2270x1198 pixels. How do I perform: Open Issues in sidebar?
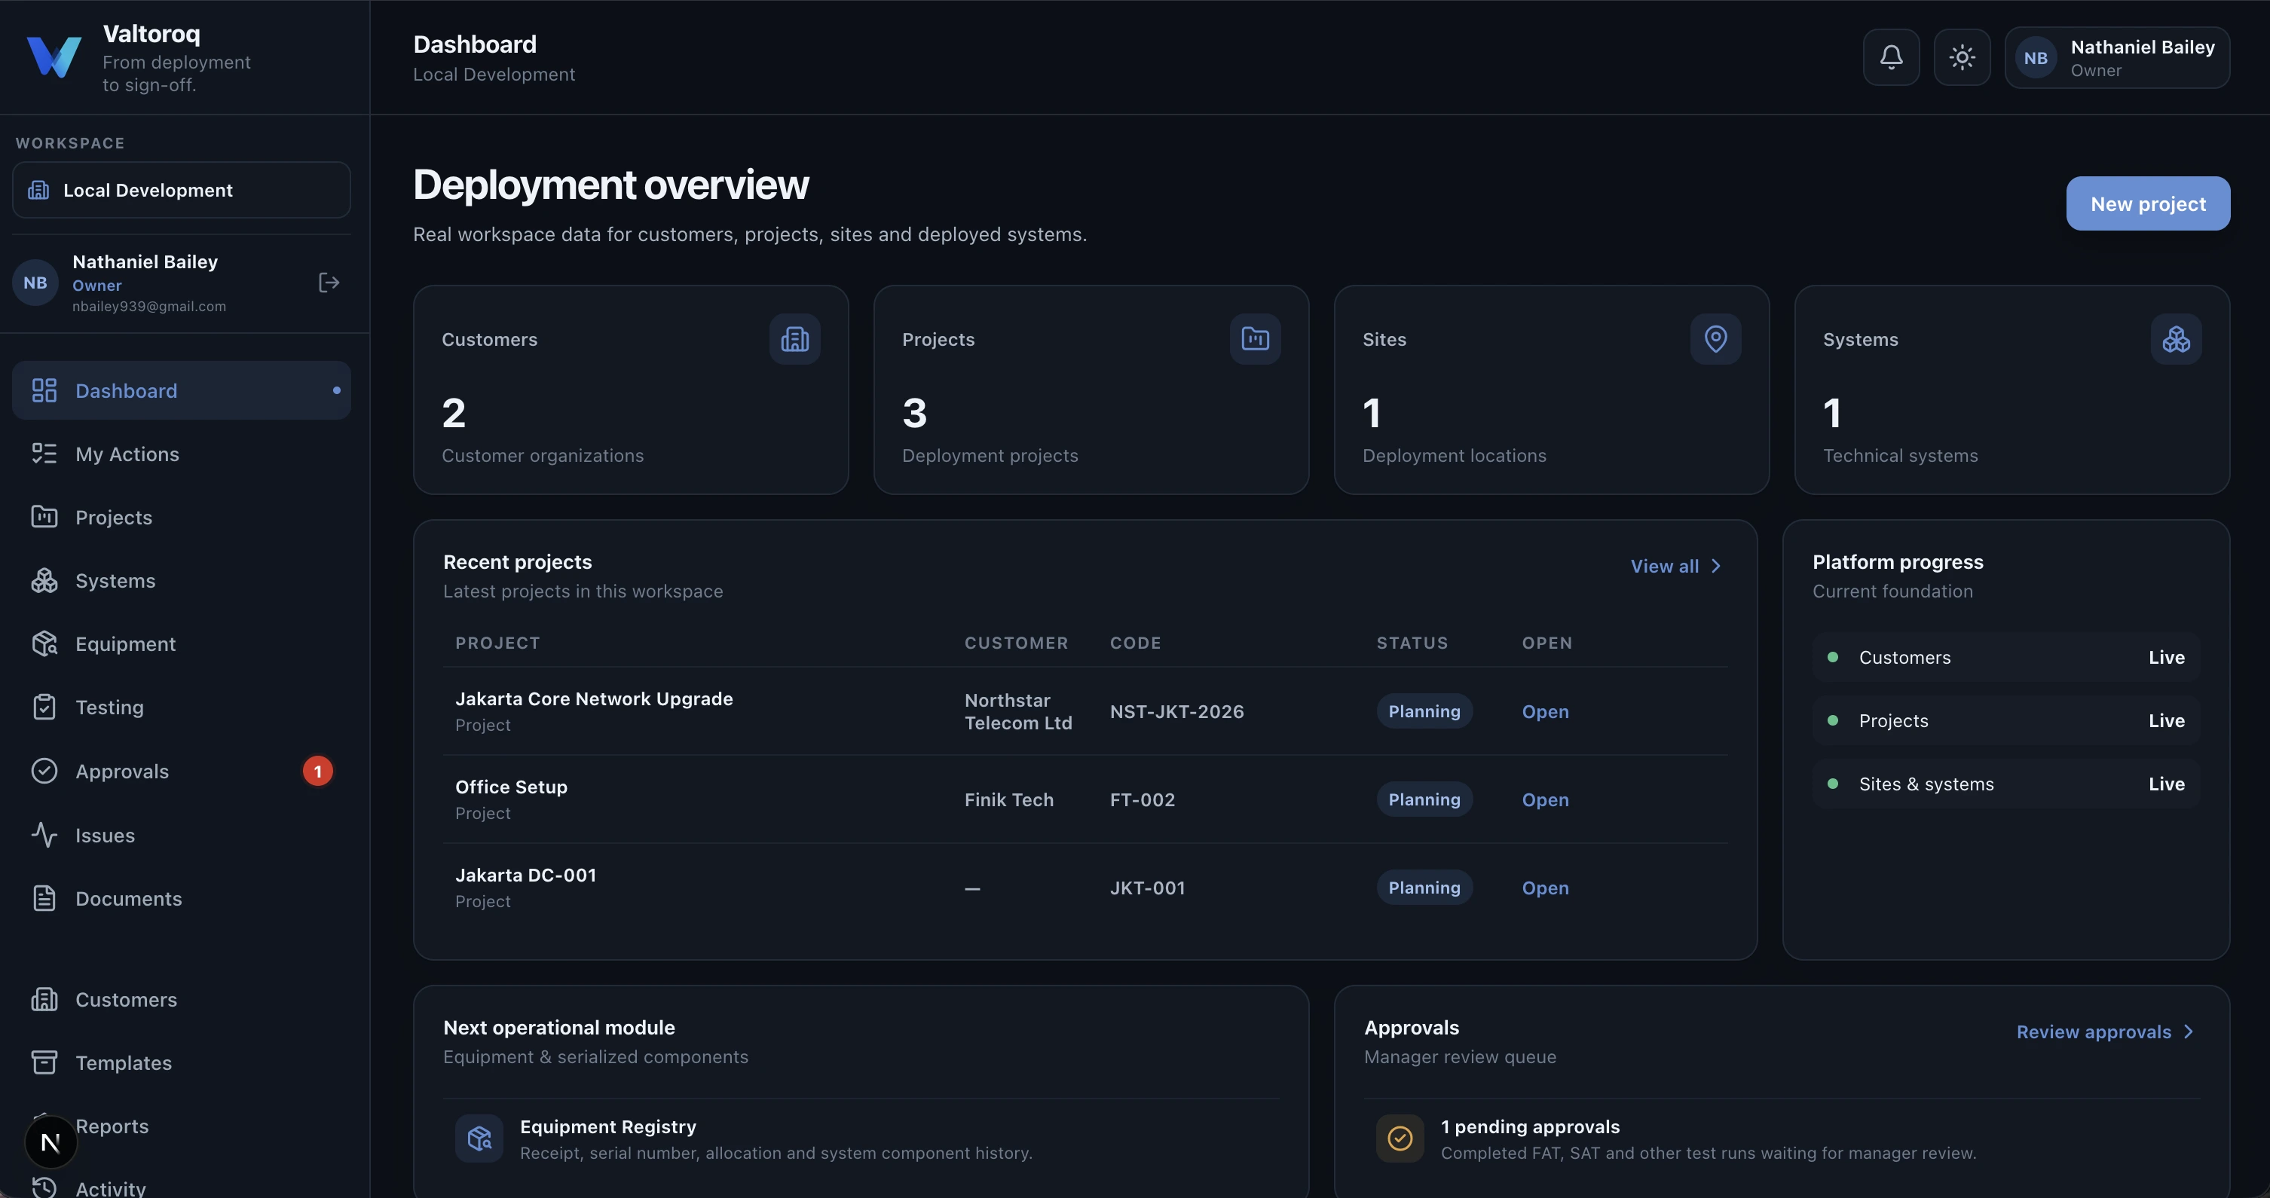point(182,835)
